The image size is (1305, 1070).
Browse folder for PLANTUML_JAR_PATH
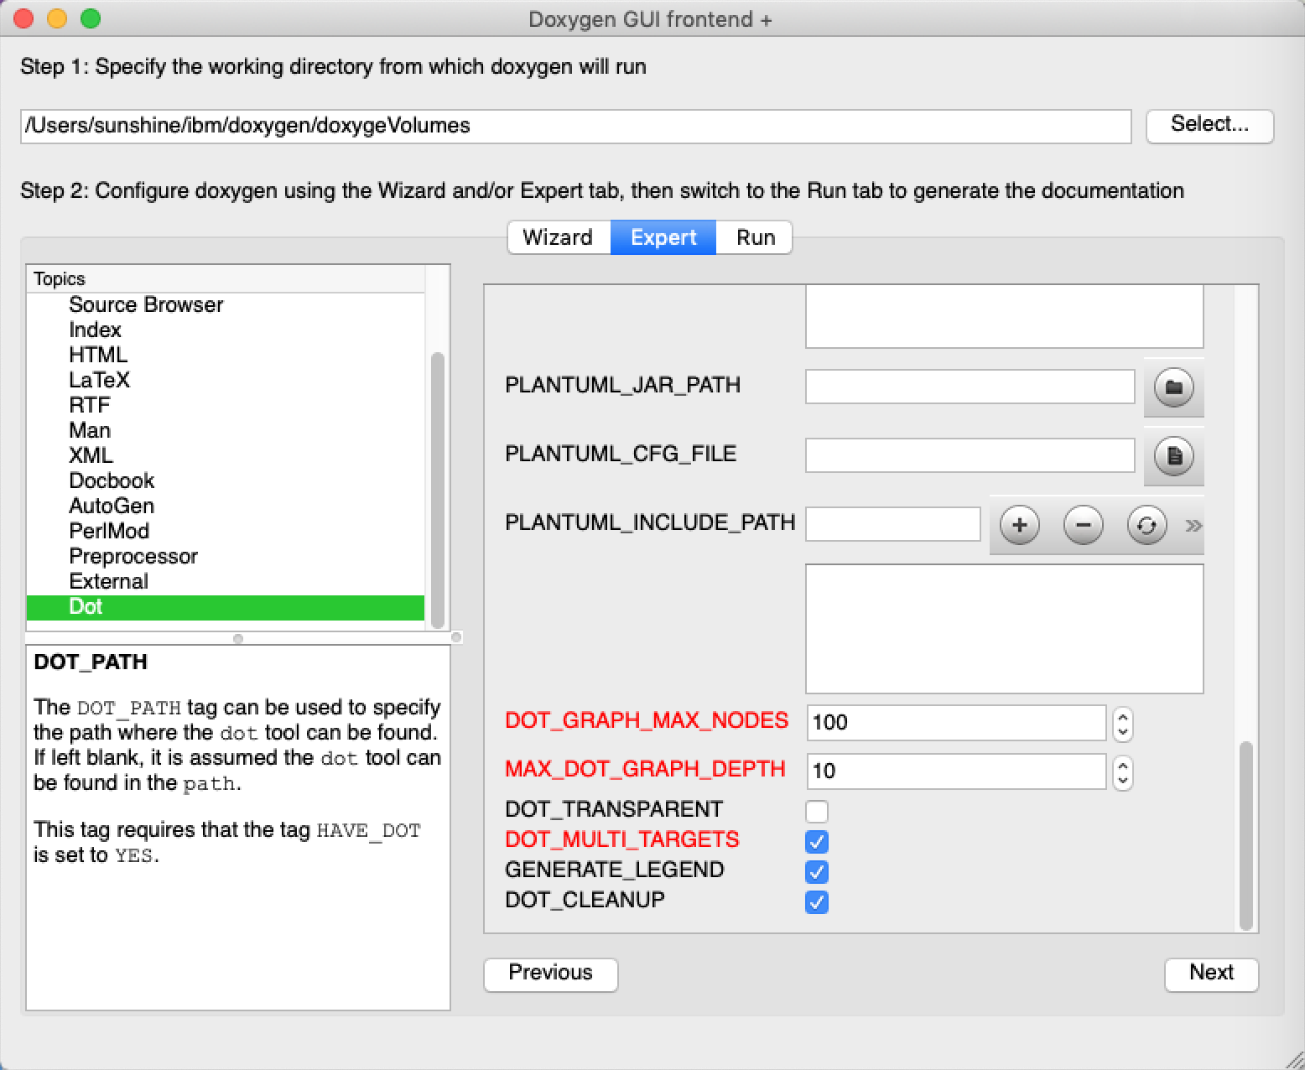[1173, 387]
